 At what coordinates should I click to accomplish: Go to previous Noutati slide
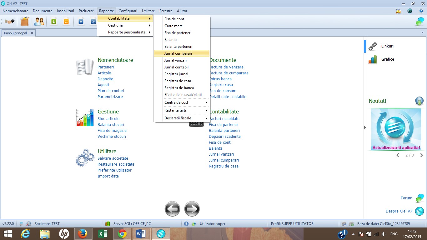398,155
